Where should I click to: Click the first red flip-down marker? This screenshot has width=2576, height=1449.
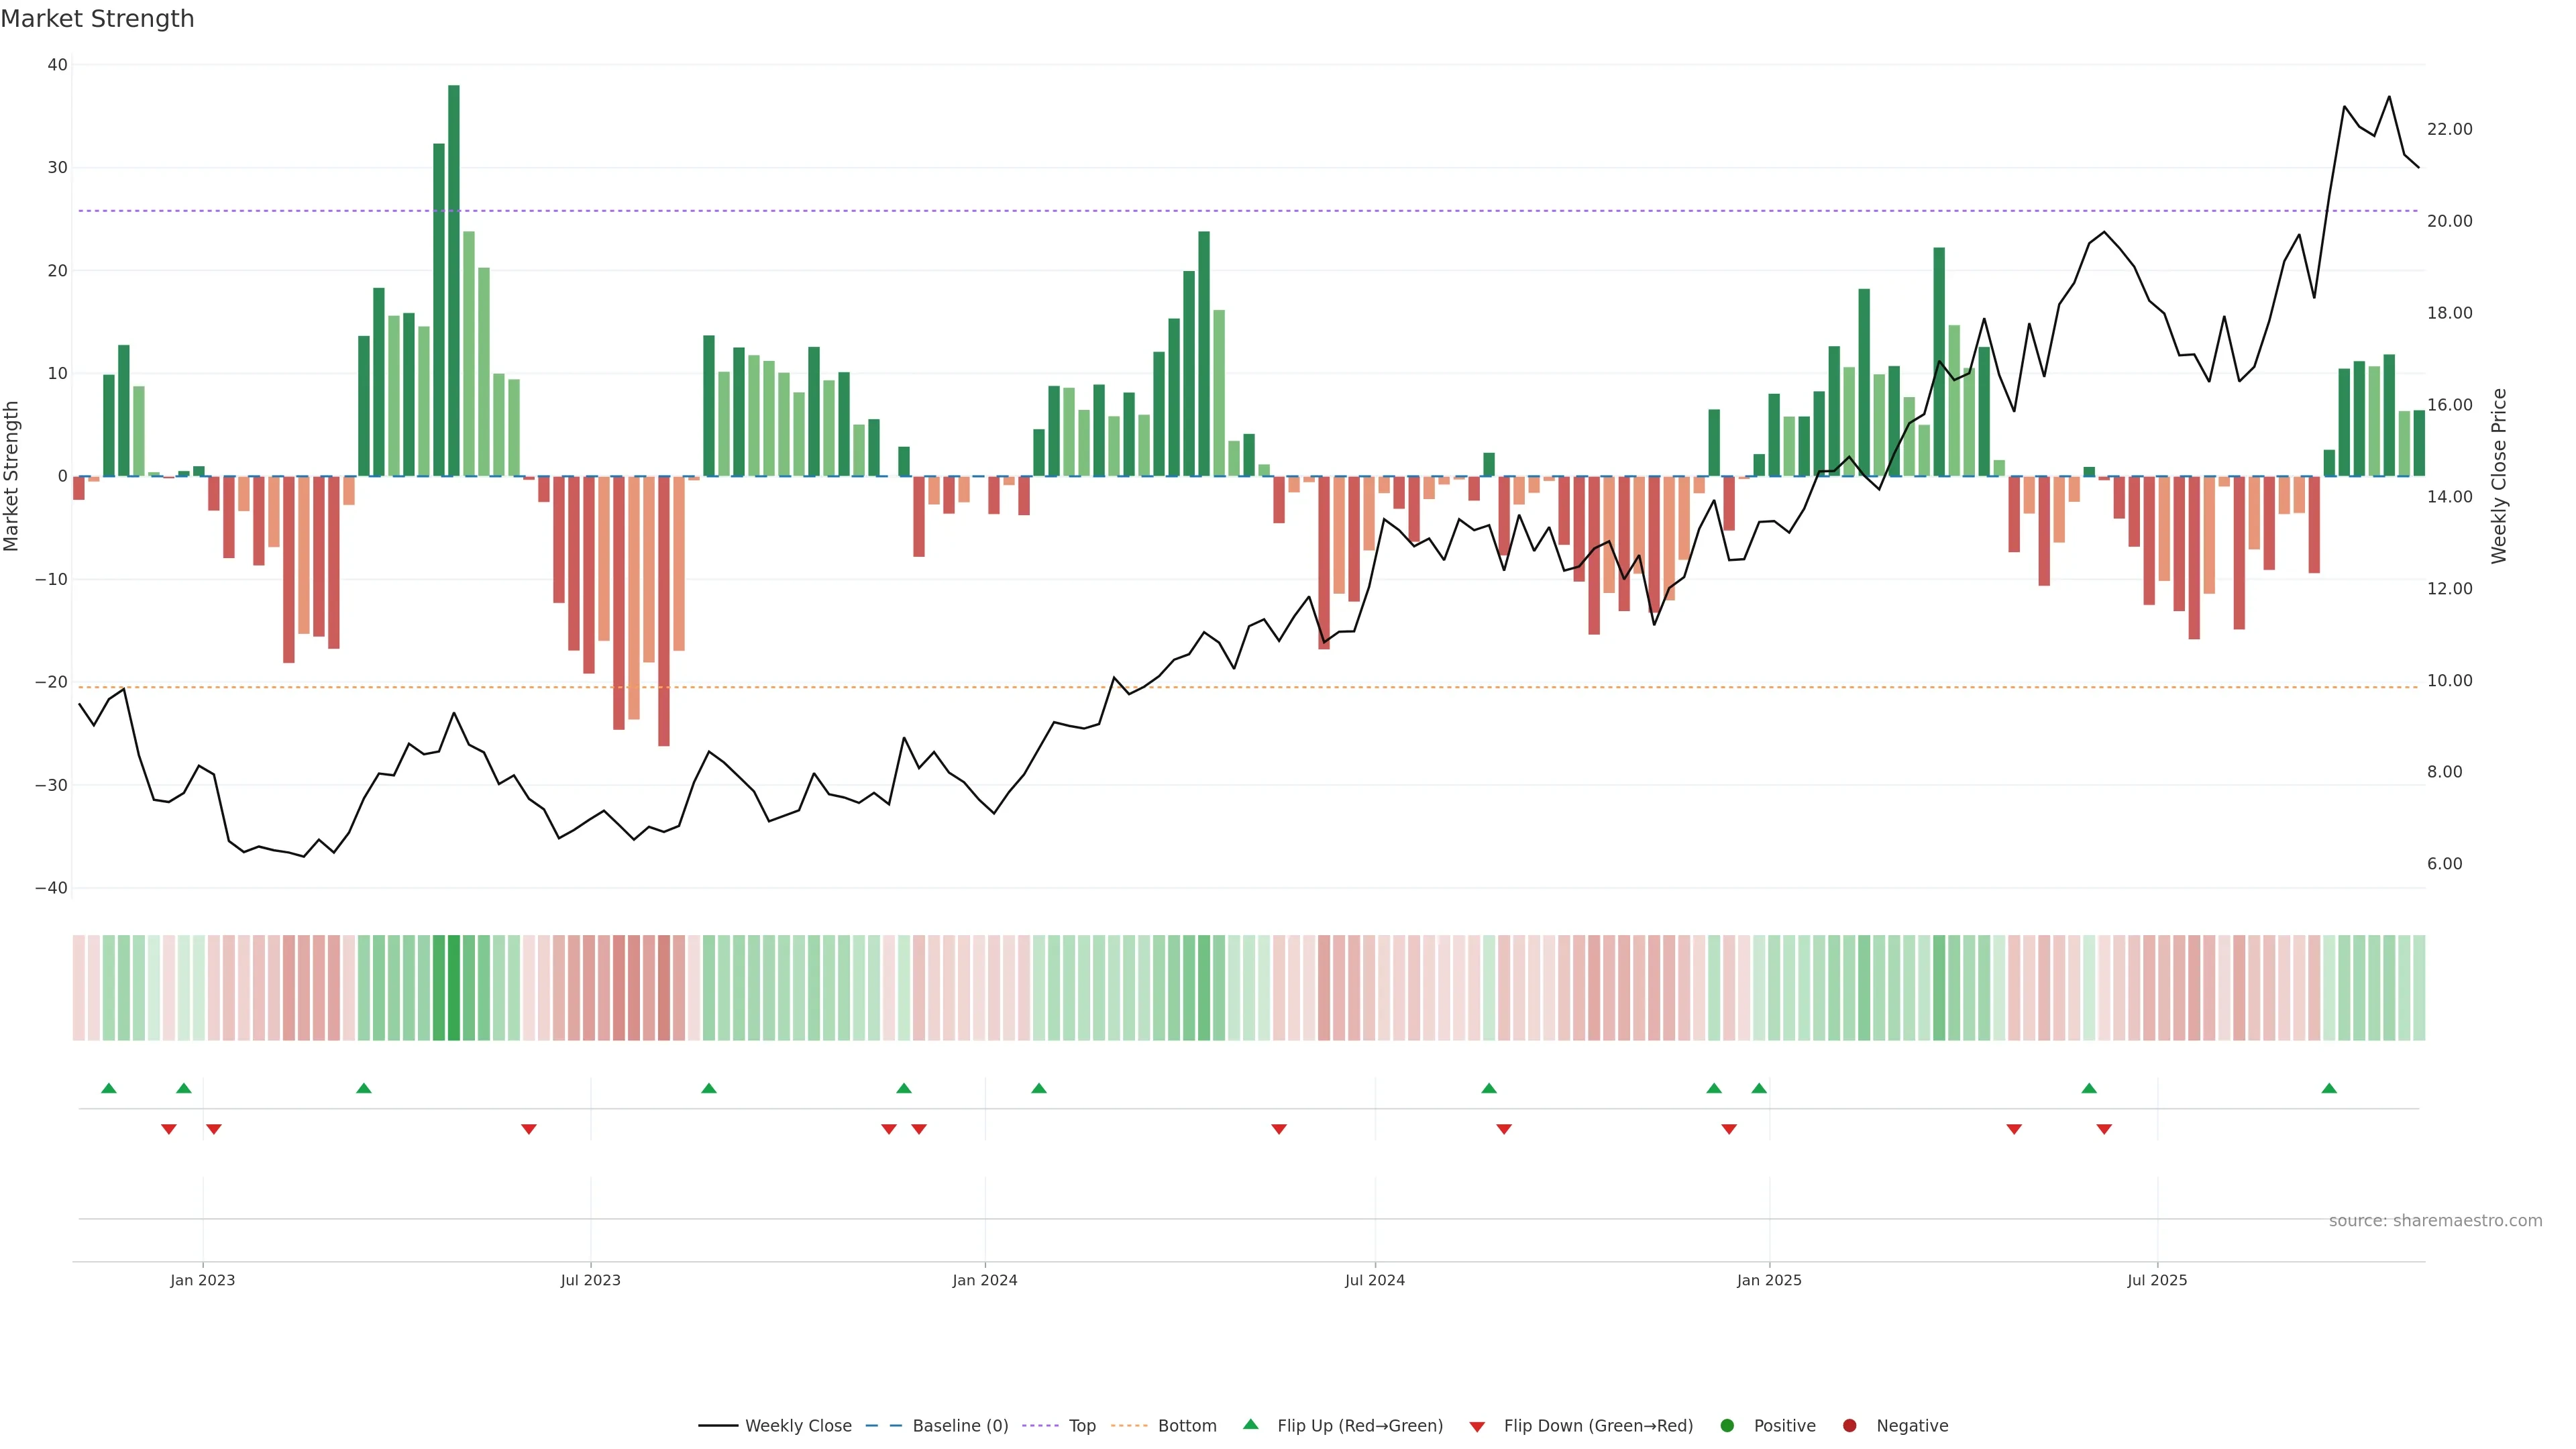[169, 1129]
